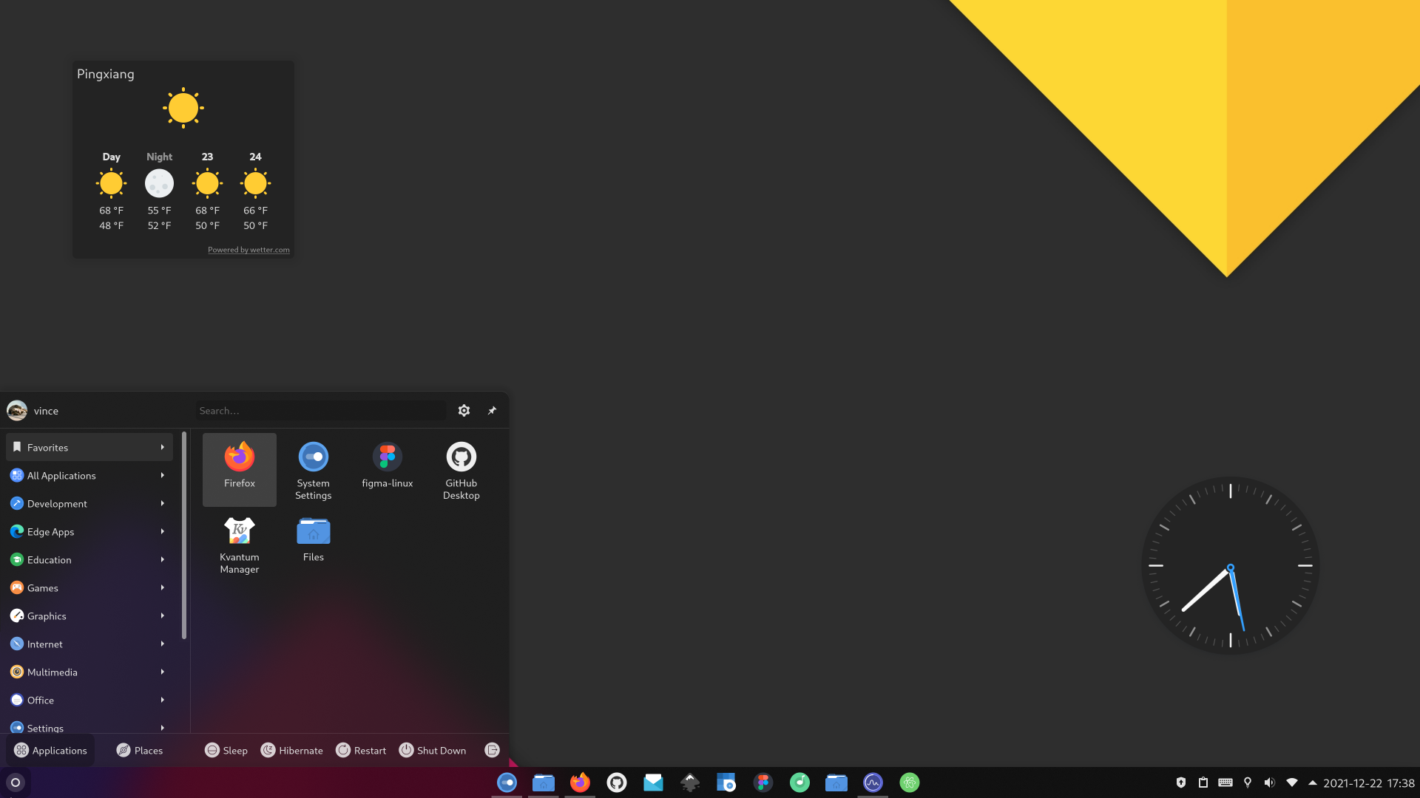The height and width of the screenshot is (798, 1420).
Task: Click the panel date and time
Action: point(1368,783)
